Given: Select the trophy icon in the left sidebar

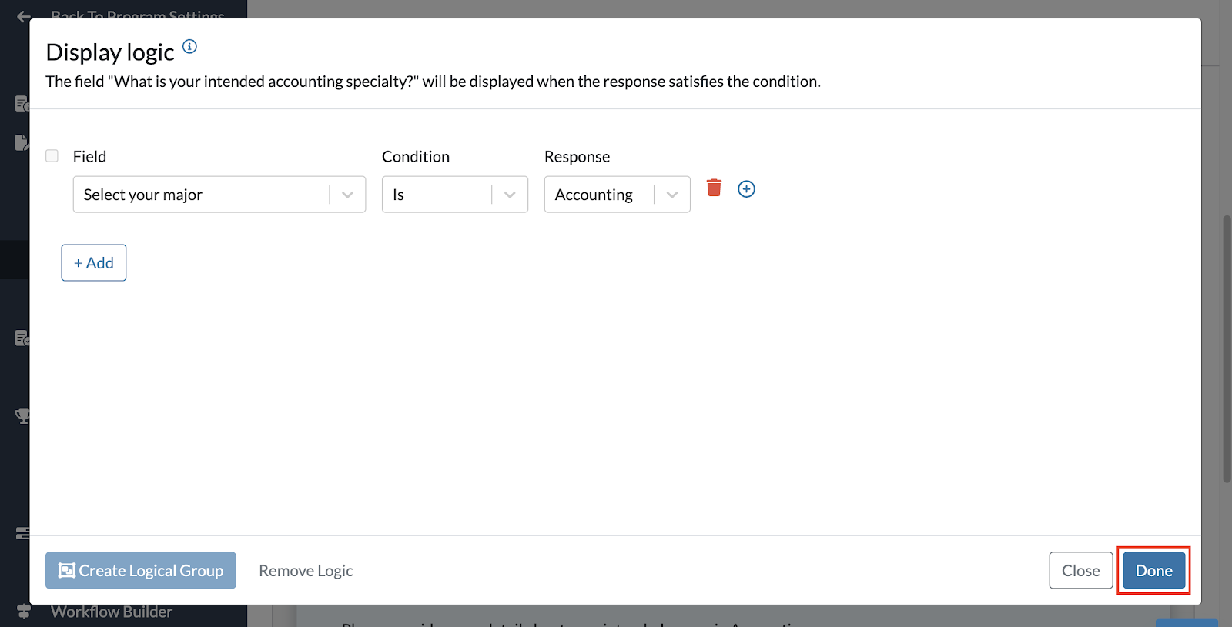Looking at the screenshot, I should 22,415.
